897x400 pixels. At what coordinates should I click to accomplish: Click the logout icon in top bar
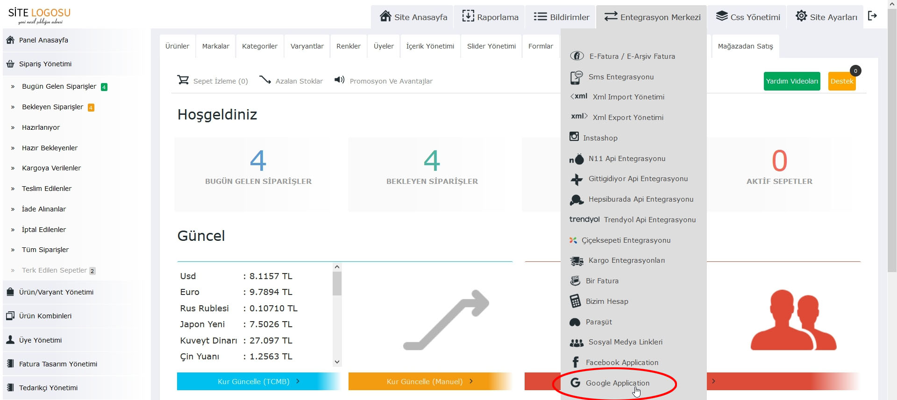(872, 16)
